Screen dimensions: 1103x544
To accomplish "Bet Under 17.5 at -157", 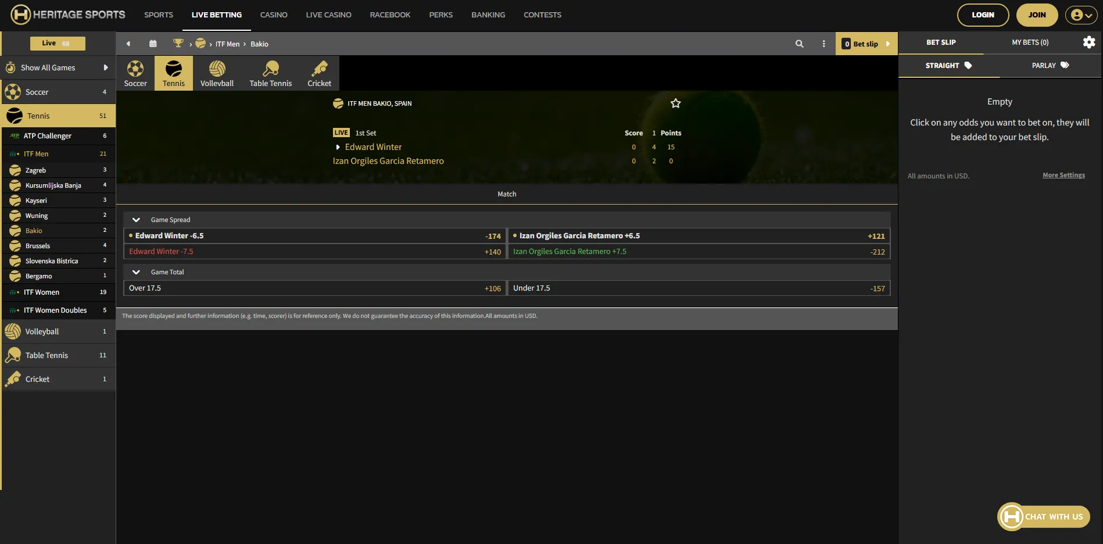I will click(x=699, y=288).
